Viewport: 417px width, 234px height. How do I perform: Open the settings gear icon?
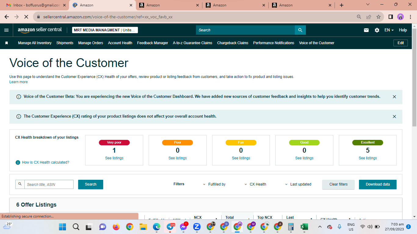click(377, 30)
